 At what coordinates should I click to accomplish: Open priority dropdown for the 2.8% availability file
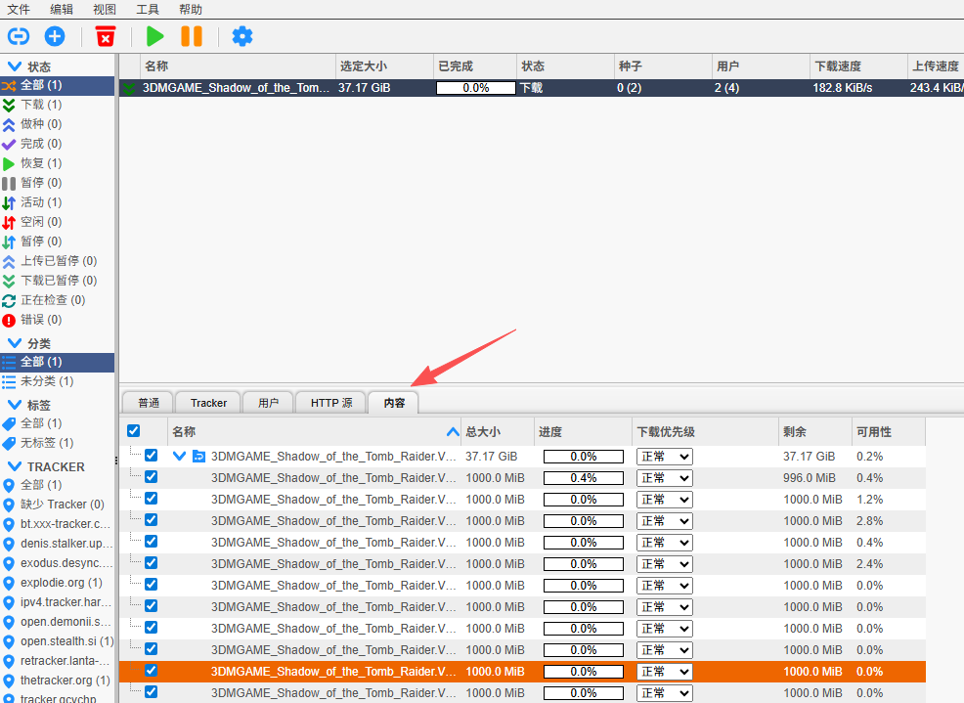tap(665, 521)
